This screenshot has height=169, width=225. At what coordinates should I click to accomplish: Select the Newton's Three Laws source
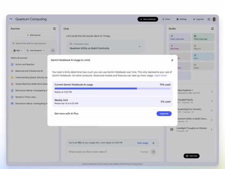pyautogui.click(x=26, y=97)
